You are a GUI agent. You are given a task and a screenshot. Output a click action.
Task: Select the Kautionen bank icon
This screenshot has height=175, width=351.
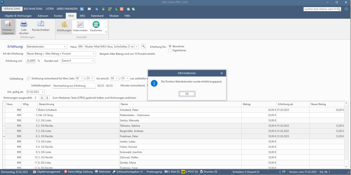pyautogui.click(x=96, y=24)
